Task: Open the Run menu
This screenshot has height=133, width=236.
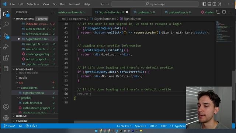Action: (63, 4)
